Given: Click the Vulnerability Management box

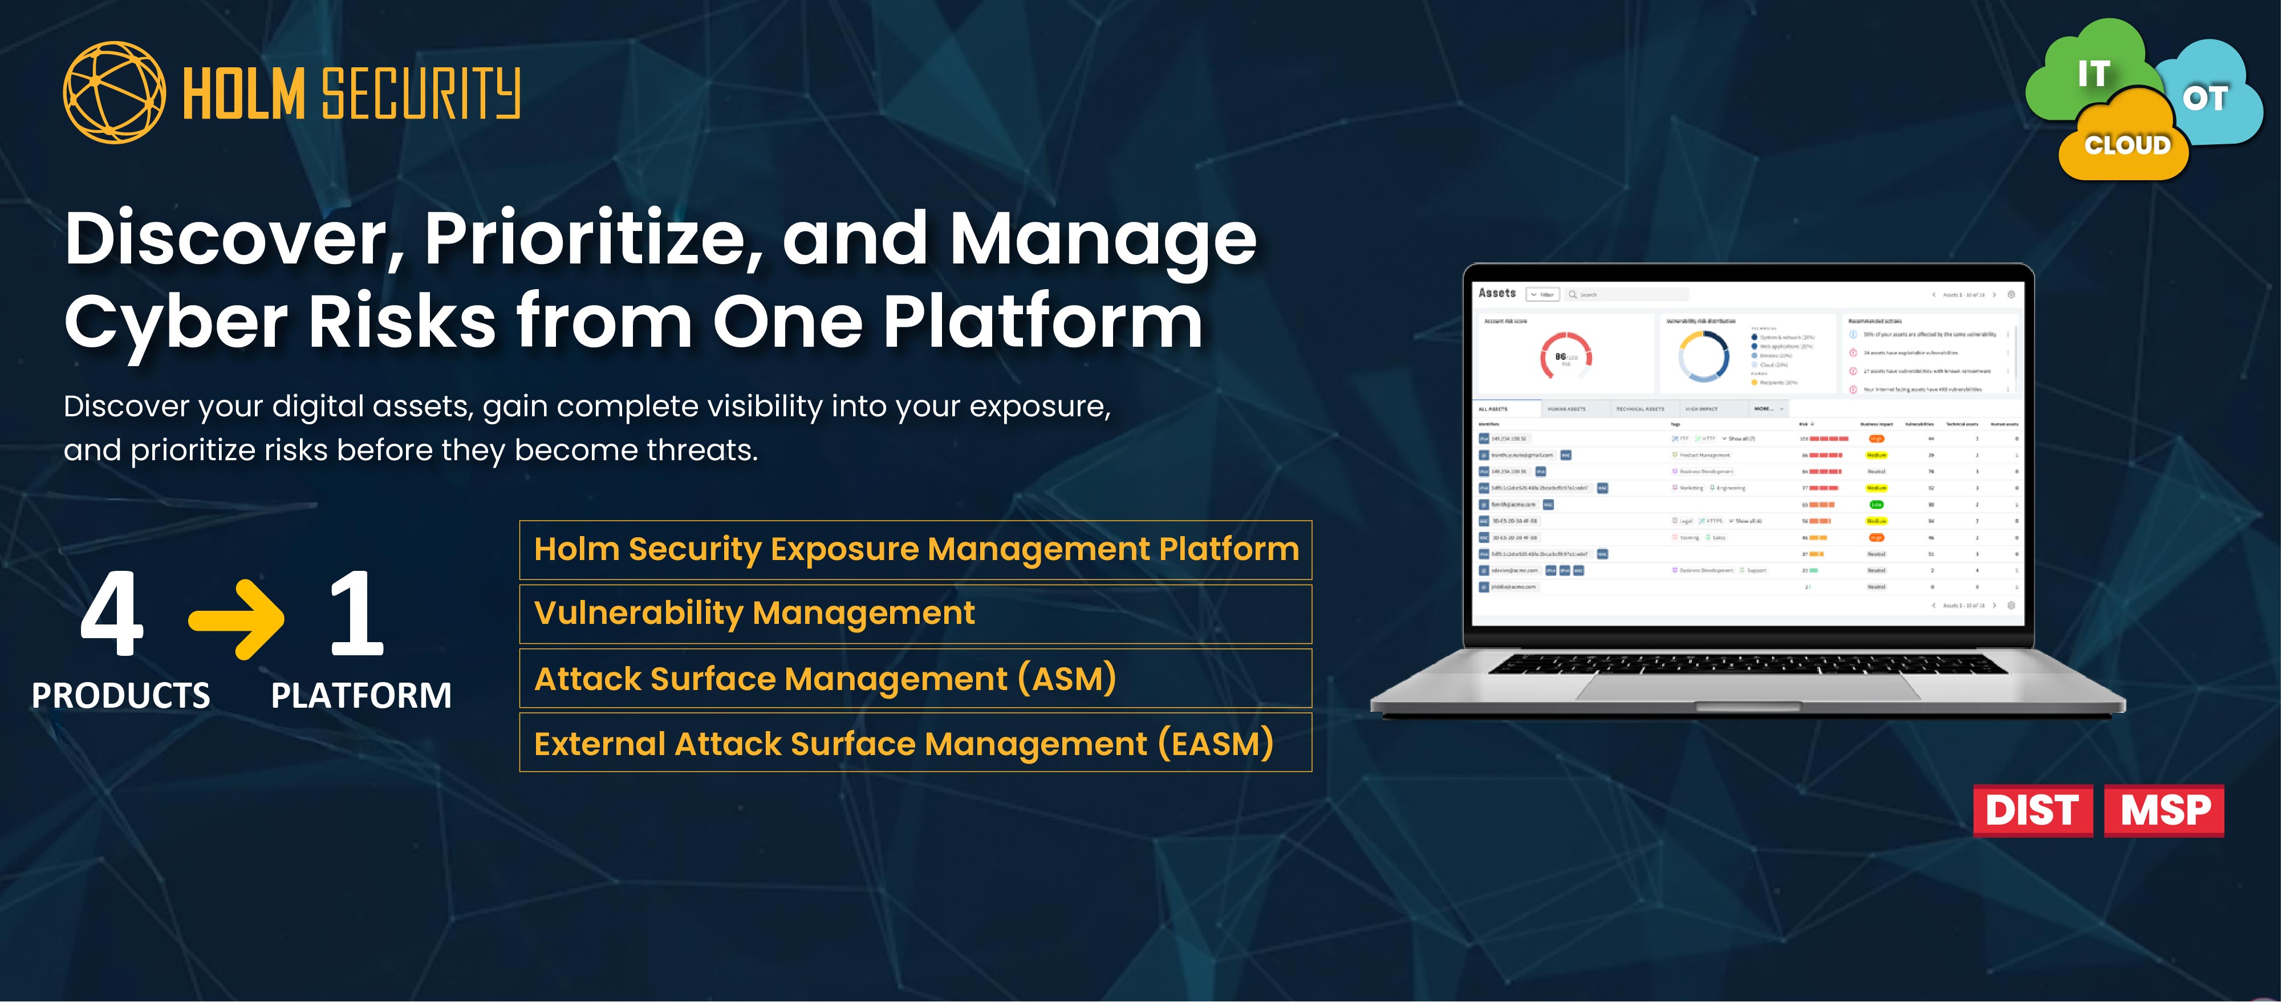Looking at the screenshot, I should coord(915,614).
